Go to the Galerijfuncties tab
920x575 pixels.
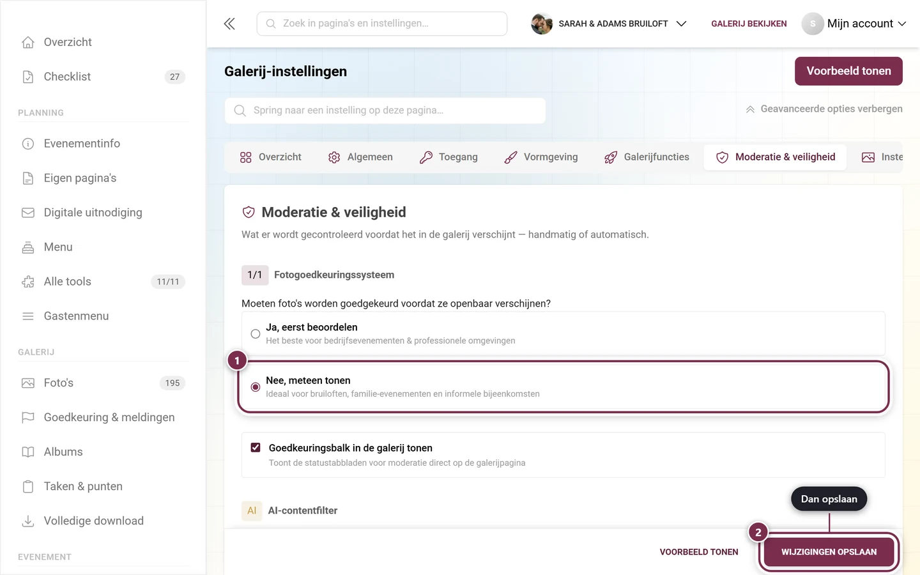(x=647, y=157)
